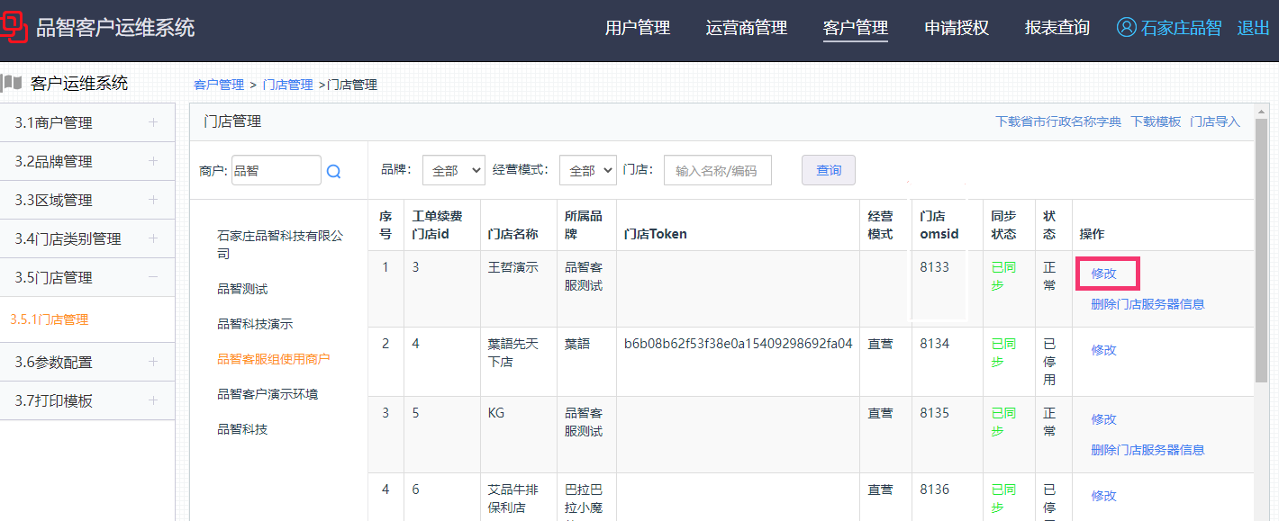Click 已停用 status in 葉語先天下店 row
Image resolution: width=1279 pixels, height=521 pixels.
tap(1049, 362)
